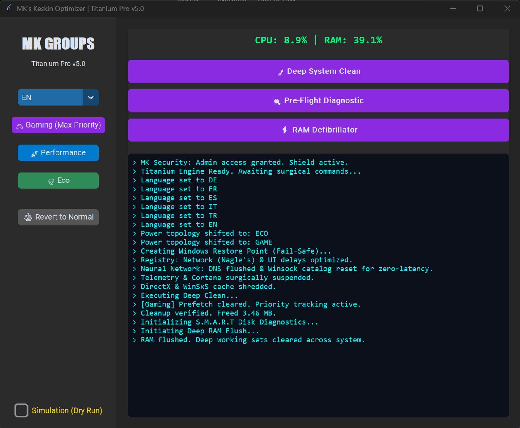
Task: Click log line 'DirectX & WinSxS cache shredded'
Action: coord(204,287)
